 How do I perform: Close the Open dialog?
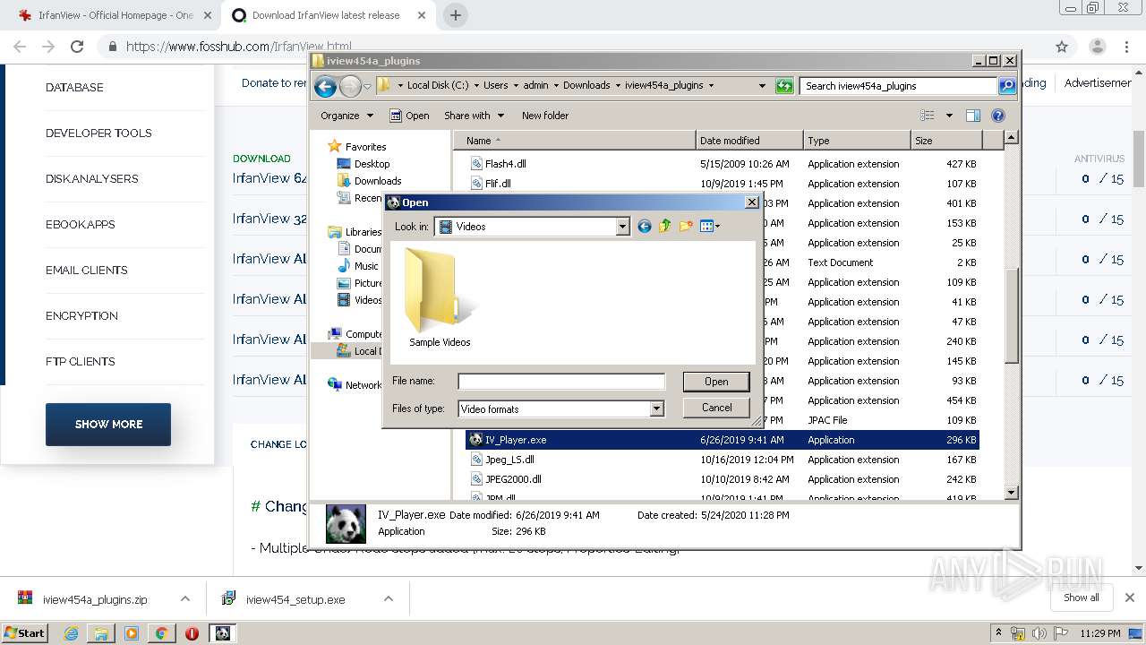[x=752, y=202]
